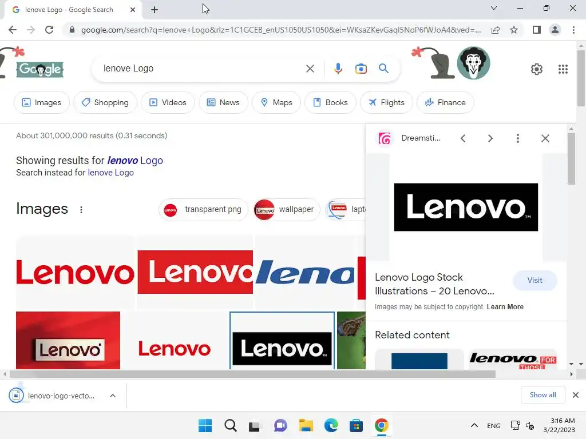
Task: Open Google apps grid
Action: click(563, 69)
